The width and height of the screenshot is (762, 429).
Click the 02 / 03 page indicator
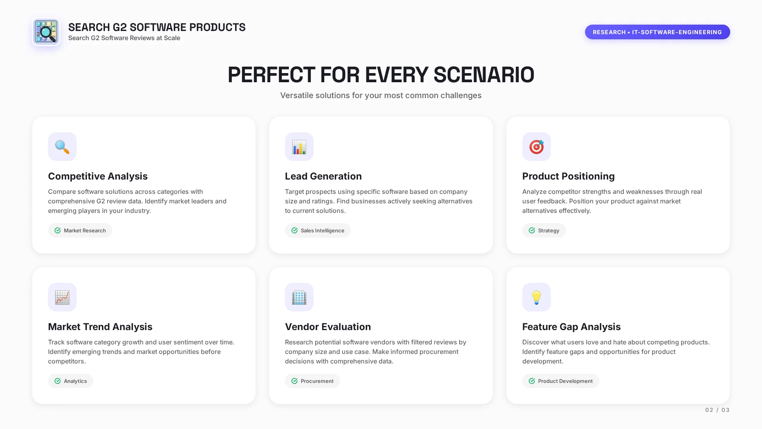[x=717, y=410]
